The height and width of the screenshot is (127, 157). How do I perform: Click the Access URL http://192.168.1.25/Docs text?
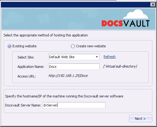(x=68, y=76)
